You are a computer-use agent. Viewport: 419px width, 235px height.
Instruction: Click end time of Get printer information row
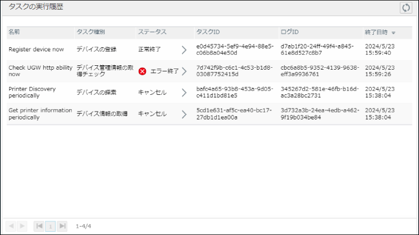(380, 114)
